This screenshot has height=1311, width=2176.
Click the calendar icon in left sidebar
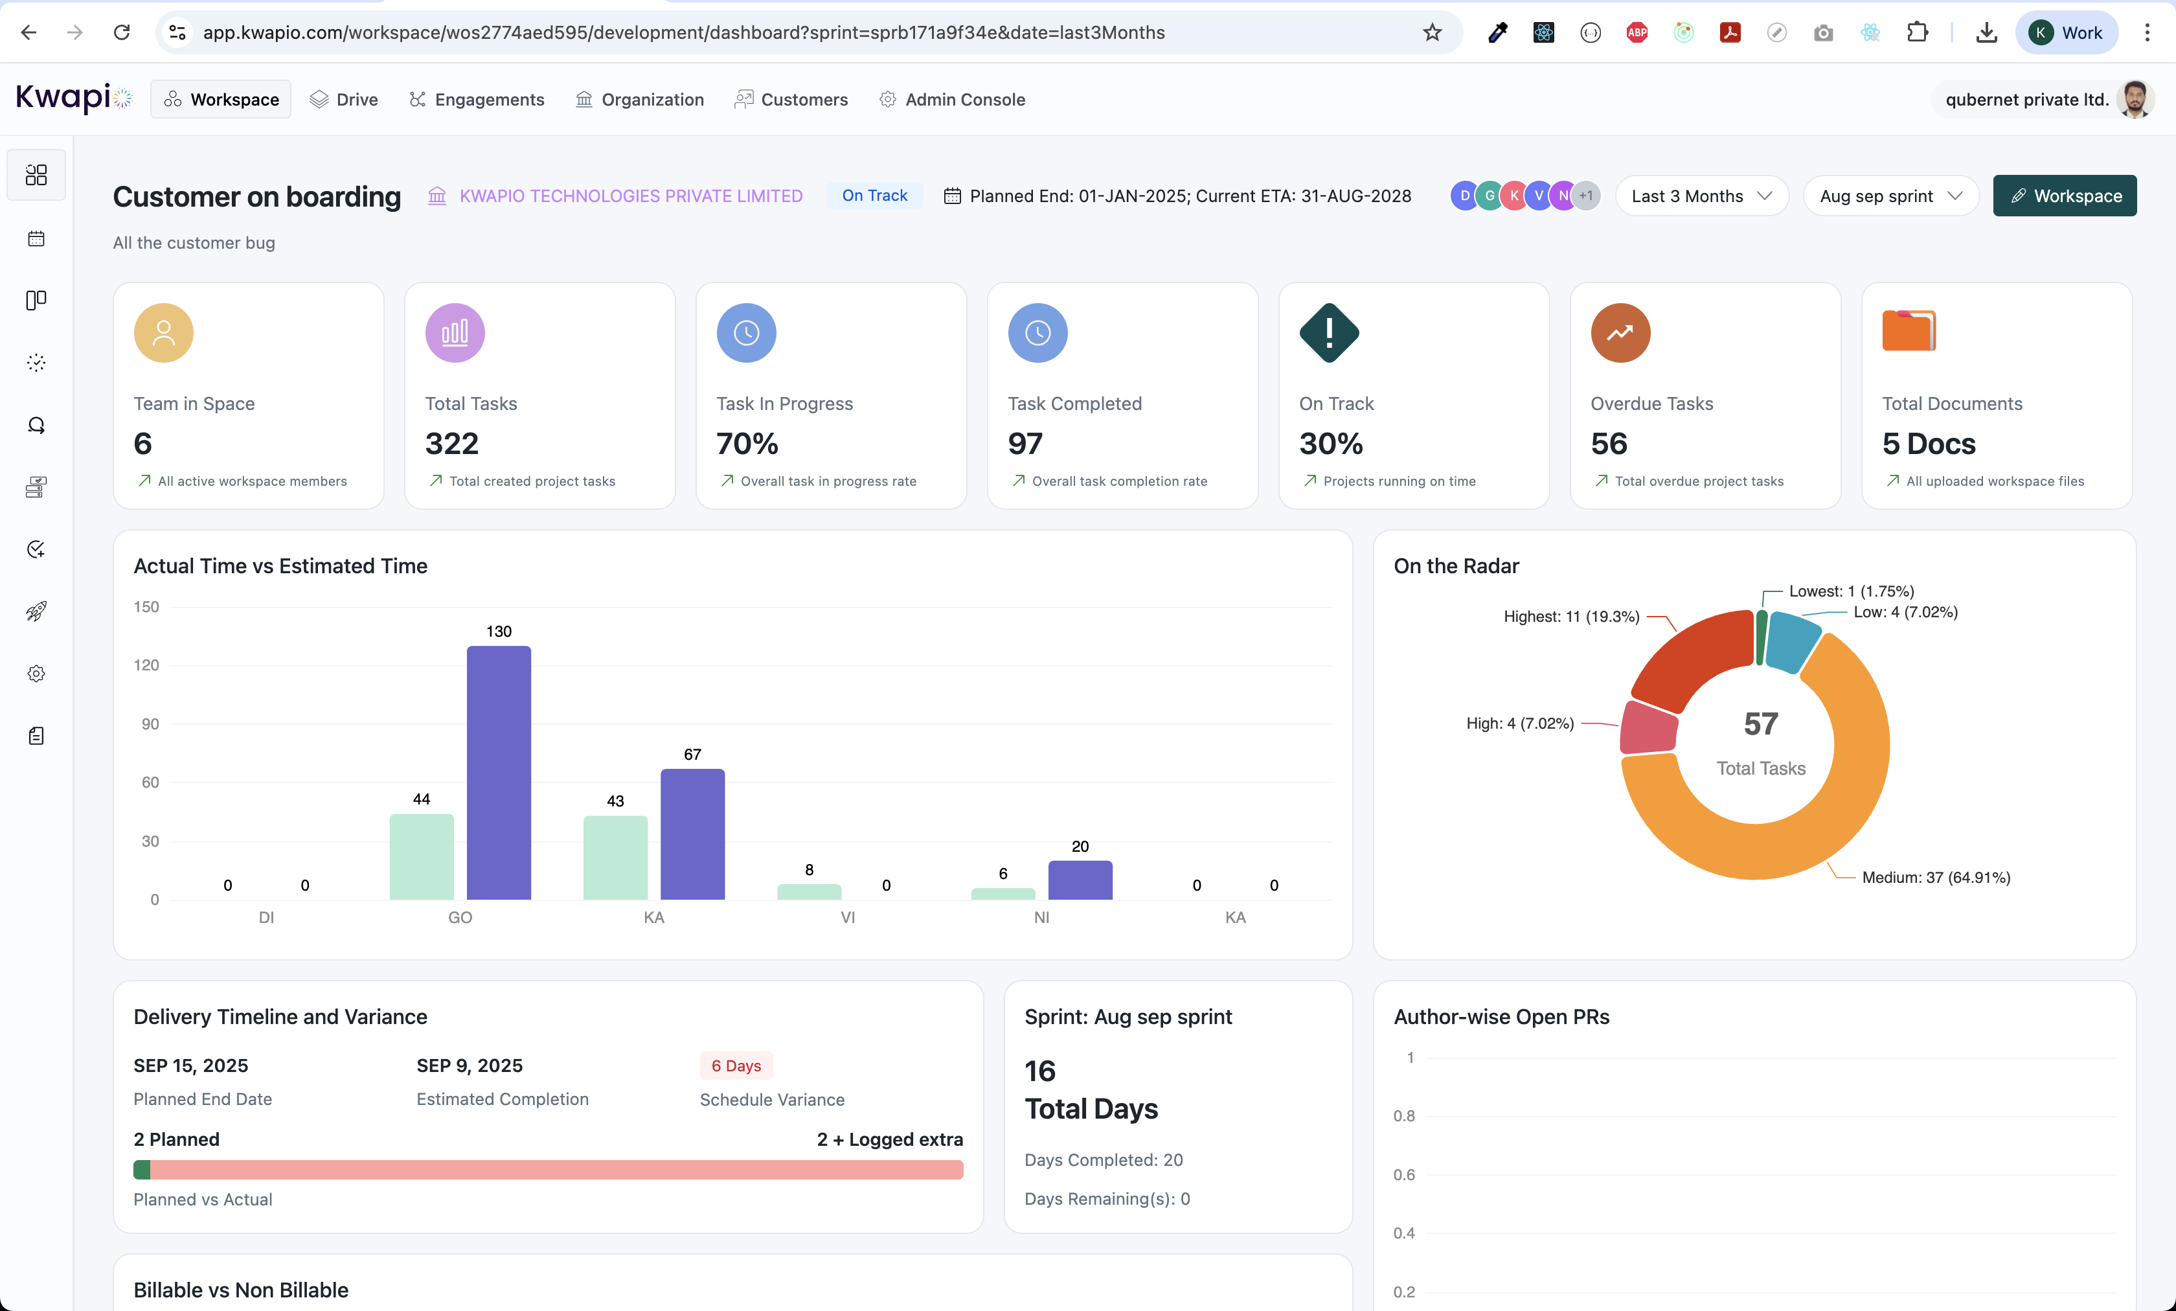(36, 238)
